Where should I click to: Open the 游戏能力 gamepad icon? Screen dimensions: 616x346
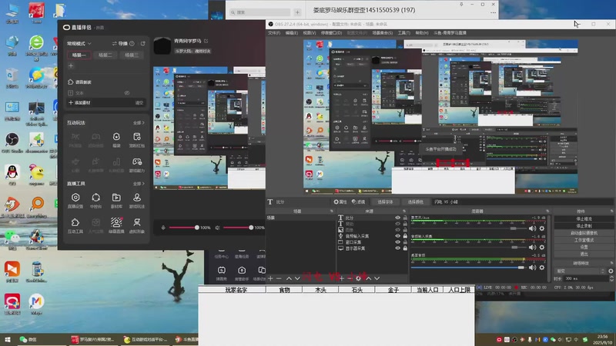click(137, 165)
